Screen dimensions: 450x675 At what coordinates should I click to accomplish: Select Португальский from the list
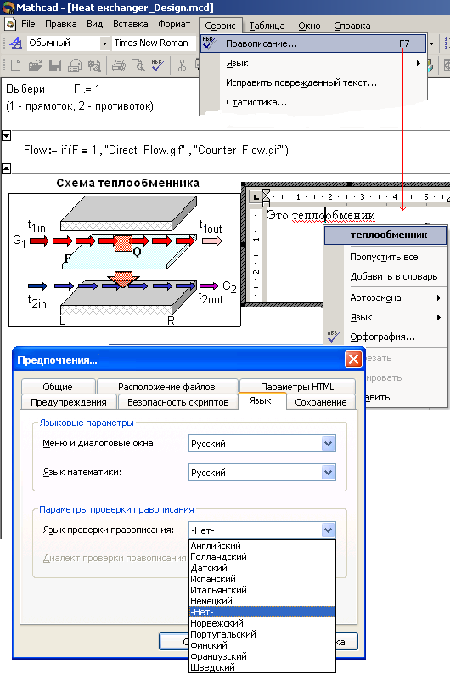262,634
